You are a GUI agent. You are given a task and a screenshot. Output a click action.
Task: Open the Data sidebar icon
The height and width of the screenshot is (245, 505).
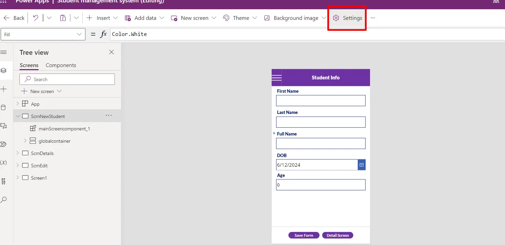coord(3,107)
